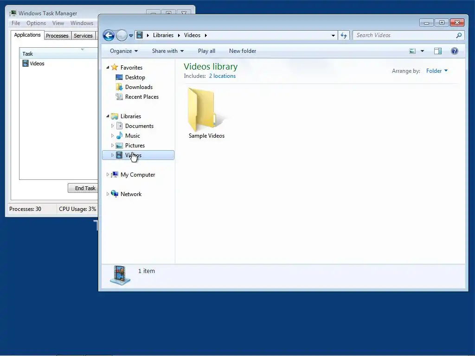Select the Documents library

click(x=139, y=126)
